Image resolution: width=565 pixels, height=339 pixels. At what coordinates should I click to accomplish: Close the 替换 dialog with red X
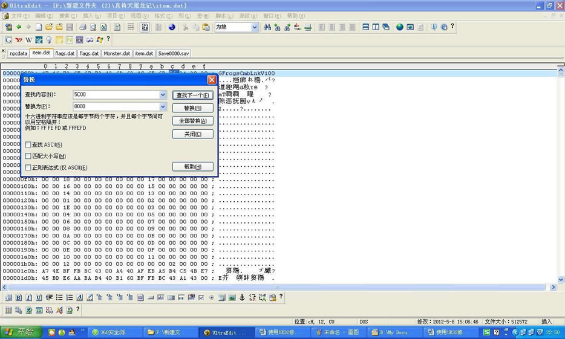pos(212,80)
